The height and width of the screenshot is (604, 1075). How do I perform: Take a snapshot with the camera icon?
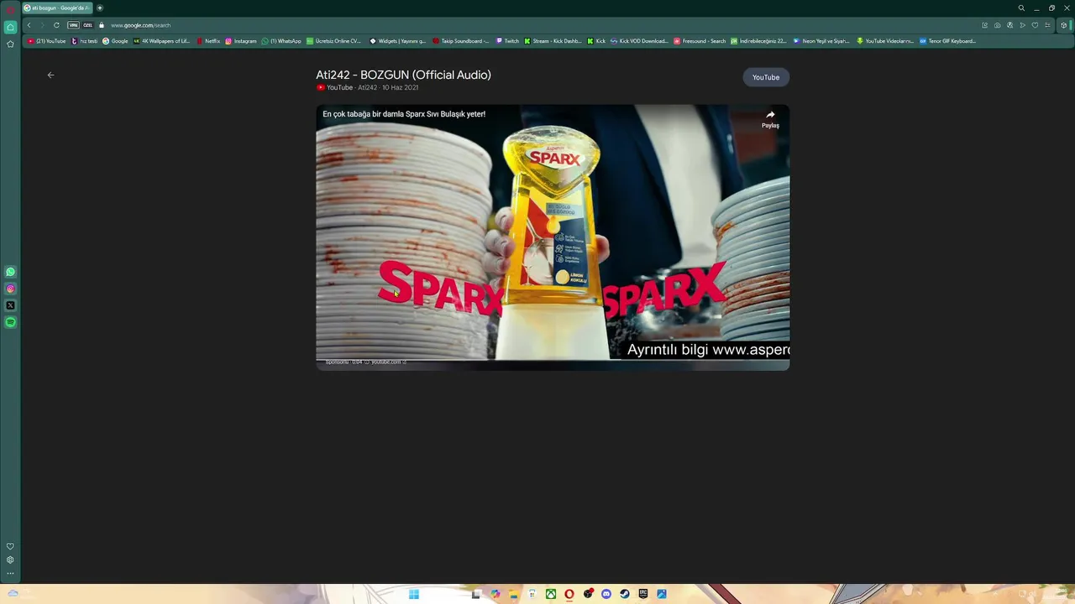click(997, 25)
